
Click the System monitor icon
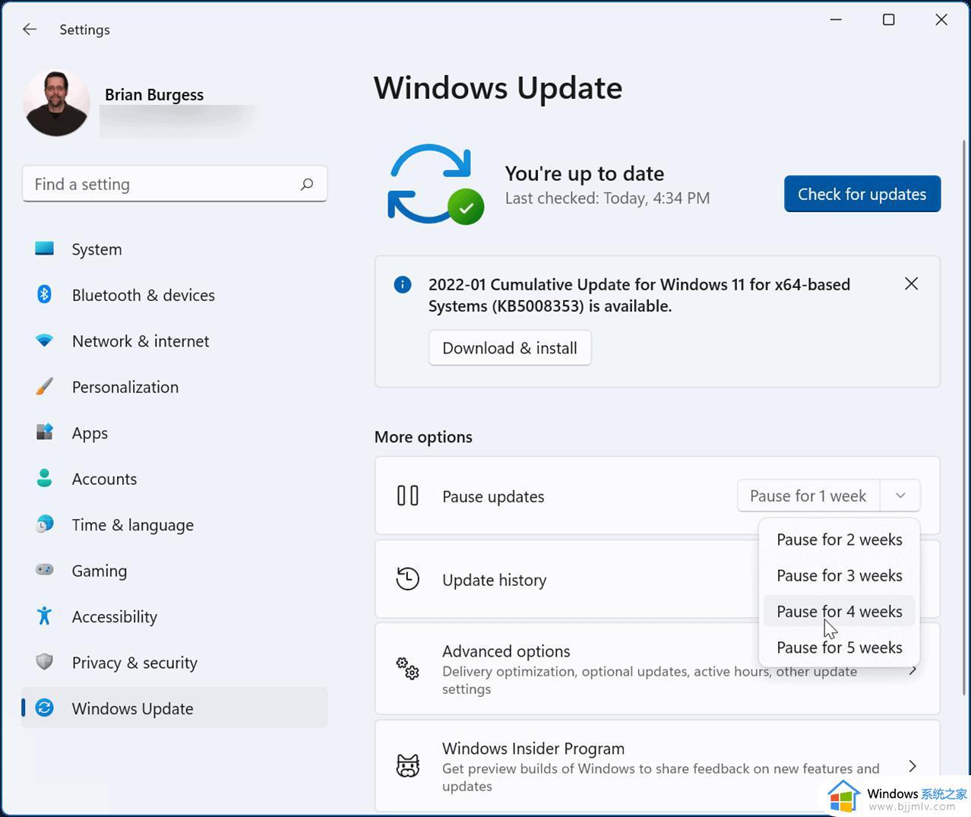[x=45, y=249]
